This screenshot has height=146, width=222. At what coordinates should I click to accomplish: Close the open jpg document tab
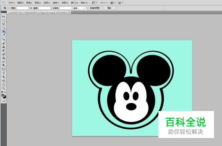pyautogui.click(x=69, y=13)
